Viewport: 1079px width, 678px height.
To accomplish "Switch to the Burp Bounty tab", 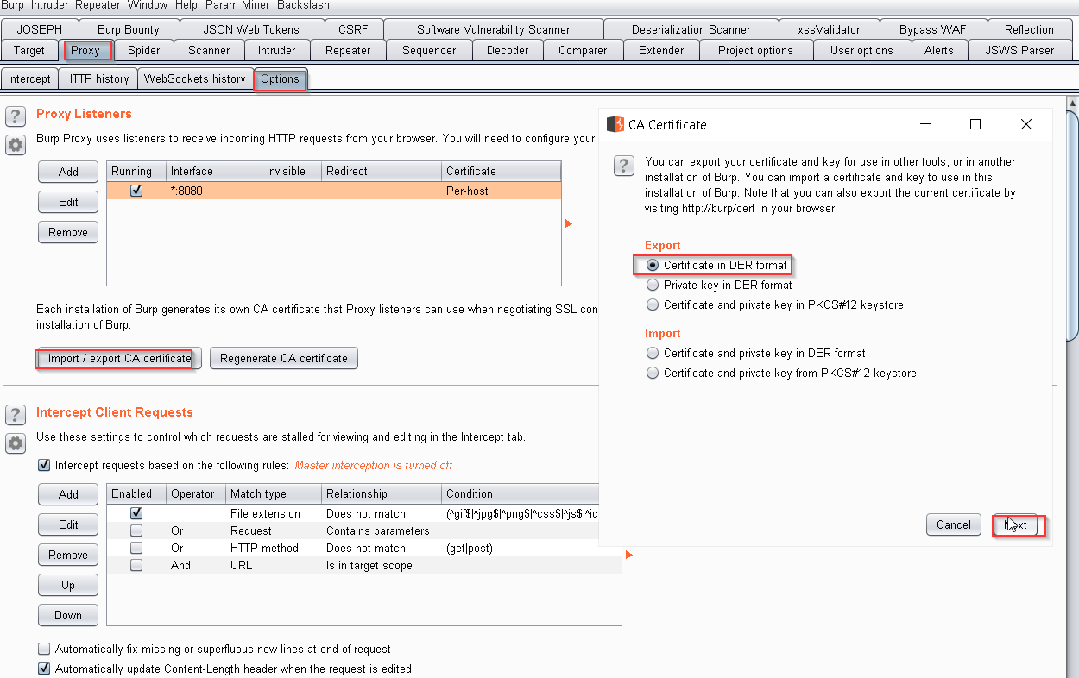I will coord(129,29).
